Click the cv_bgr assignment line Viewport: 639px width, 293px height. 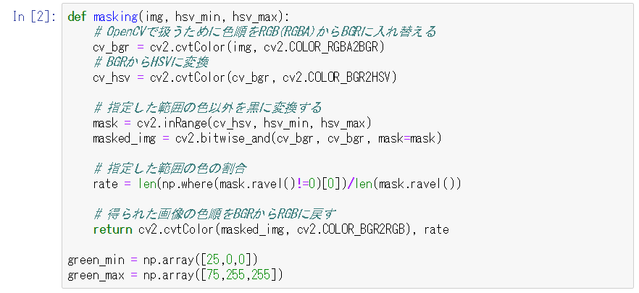pyautogui.click(x=239, y=47)
